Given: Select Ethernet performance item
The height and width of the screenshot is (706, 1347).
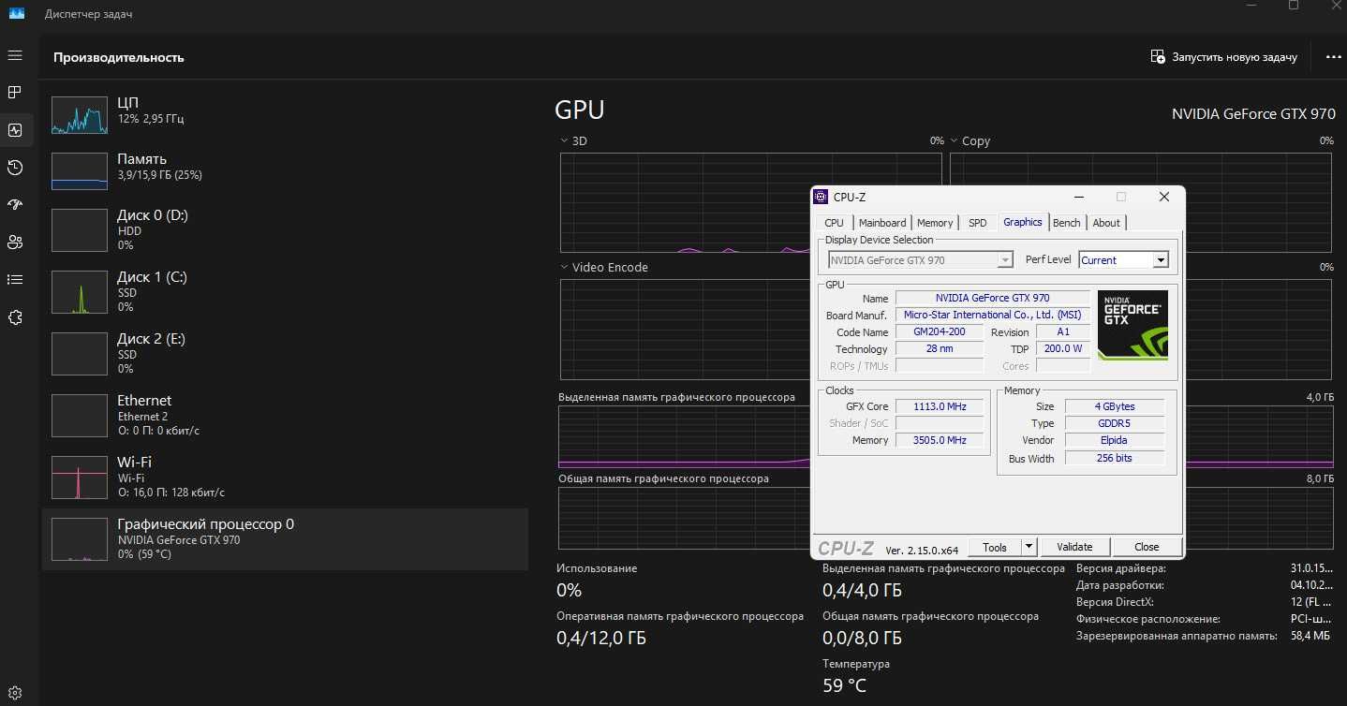Looking at the screenshot, I should pos(285,415).
